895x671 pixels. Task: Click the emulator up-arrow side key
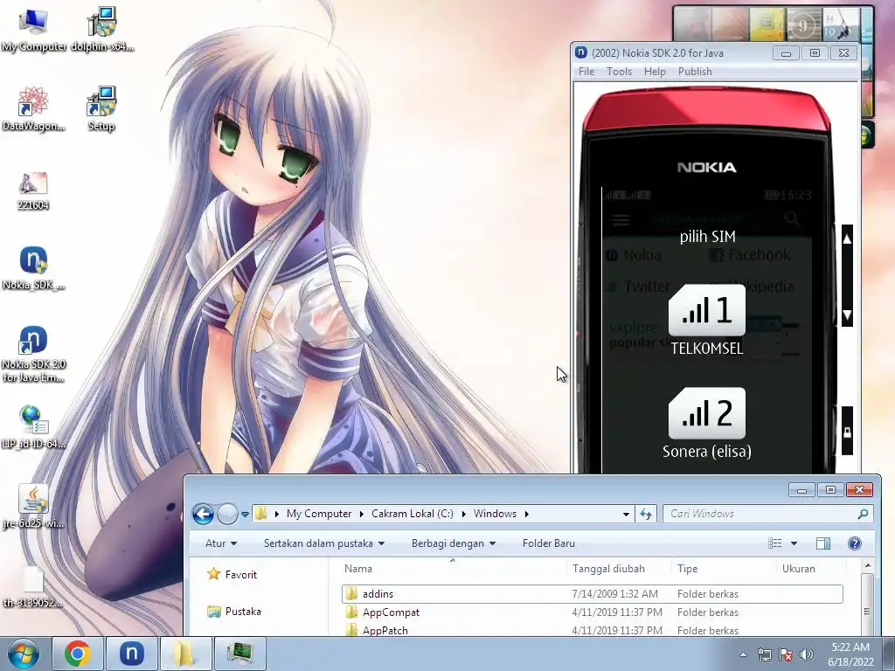847,239
